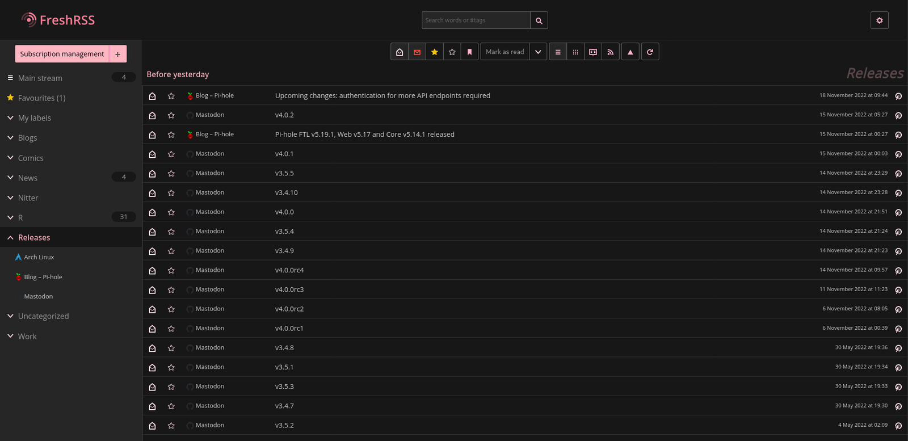Collapse the Releases category

pos(10,238)
